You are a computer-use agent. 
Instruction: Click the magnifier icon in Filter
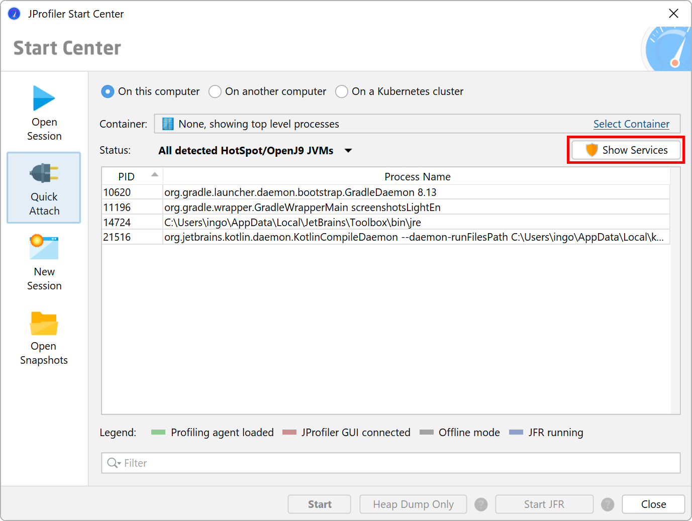coord(114,463)
